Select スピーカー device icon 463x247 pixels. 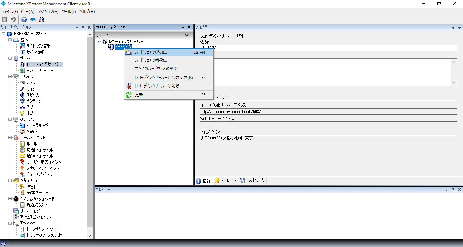(22, 95)
